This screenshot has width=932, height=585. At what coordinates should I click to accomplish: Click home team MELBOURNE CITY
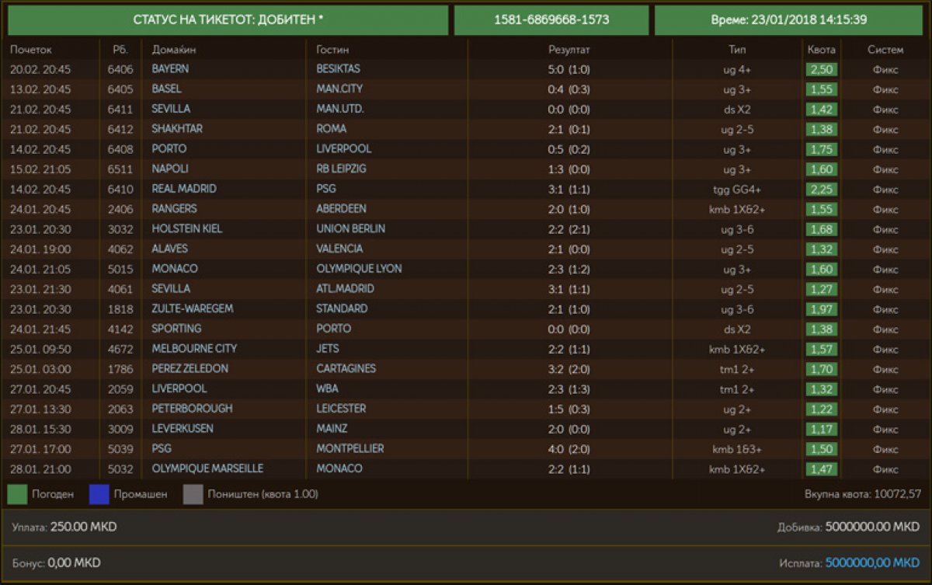coord(195,349)
